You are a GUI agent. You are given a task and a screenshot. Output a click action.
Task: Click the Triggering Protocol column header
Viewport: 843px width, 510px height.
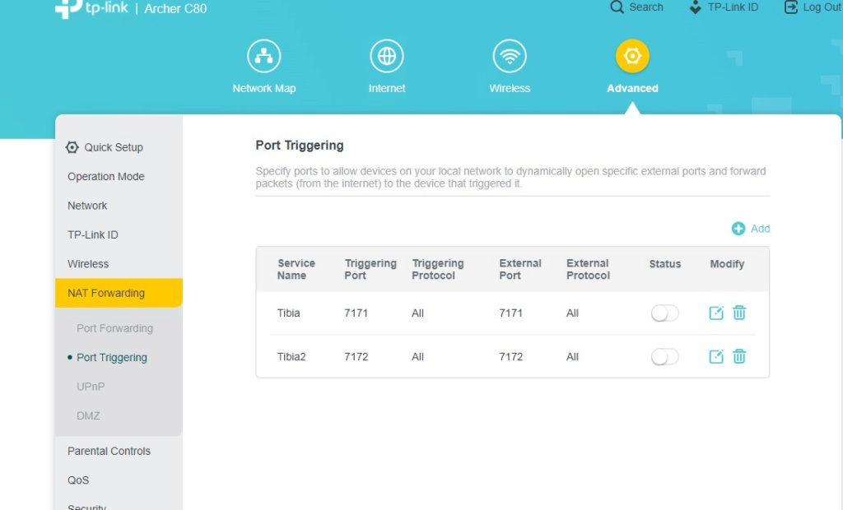pos(438,269)
